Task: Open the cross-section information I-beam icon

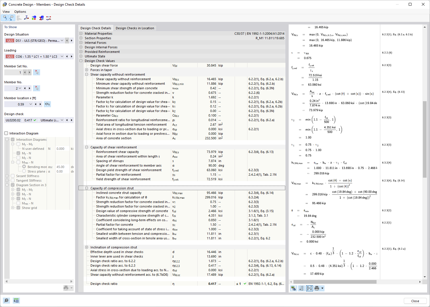Action: (41, 18)
